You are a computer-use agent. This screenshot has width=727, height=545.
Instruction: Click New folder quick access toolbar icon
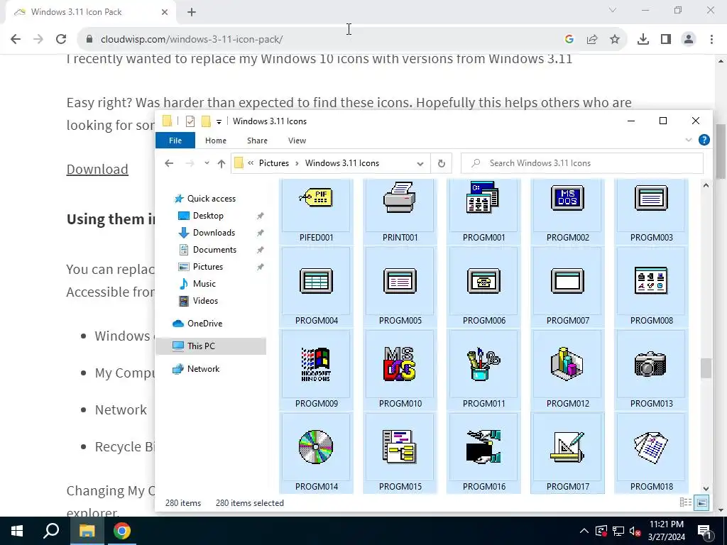click(x=206, y=121)
